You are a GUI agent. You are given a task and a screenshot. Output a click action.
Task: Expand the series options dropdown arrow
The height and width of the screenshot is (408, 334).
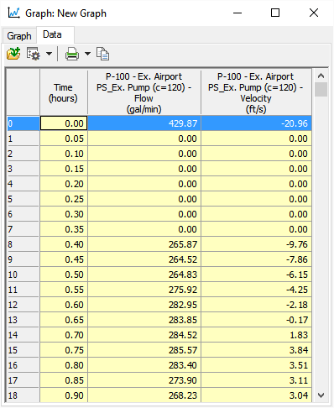(x=49, y=54)
